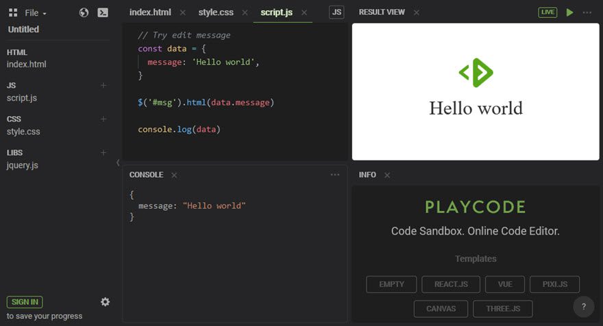Open index.html in the sidebar
Image resolution: width=603 pixels, height=326 pixels.
[26, 65]
